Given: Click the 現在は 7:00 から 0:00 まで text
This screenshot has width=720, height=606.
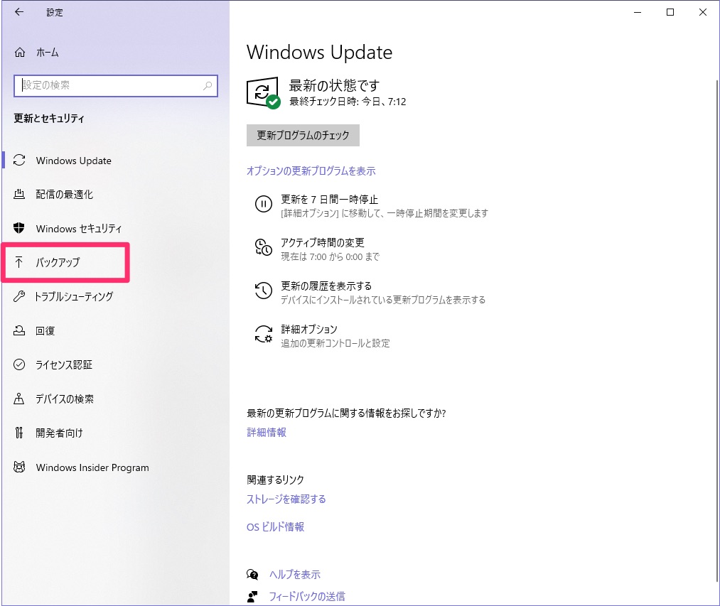Looking at the screenshot, I should click(331, 256).
